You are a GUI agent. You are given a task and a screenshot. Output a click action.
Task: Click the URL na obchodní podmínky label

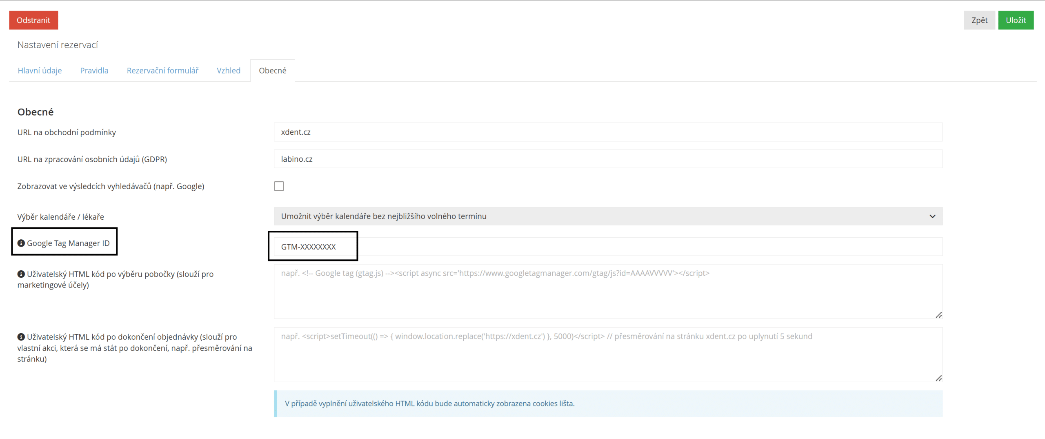pyautogui.click(x=67, y=132)
